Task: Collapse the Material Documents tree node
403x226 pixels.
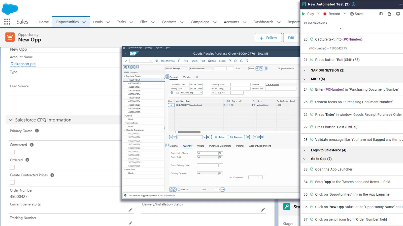Action: [124, 130]
